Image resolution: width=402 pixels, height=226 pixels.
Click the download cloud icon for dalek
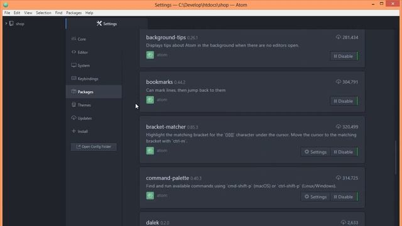[344, 222]
